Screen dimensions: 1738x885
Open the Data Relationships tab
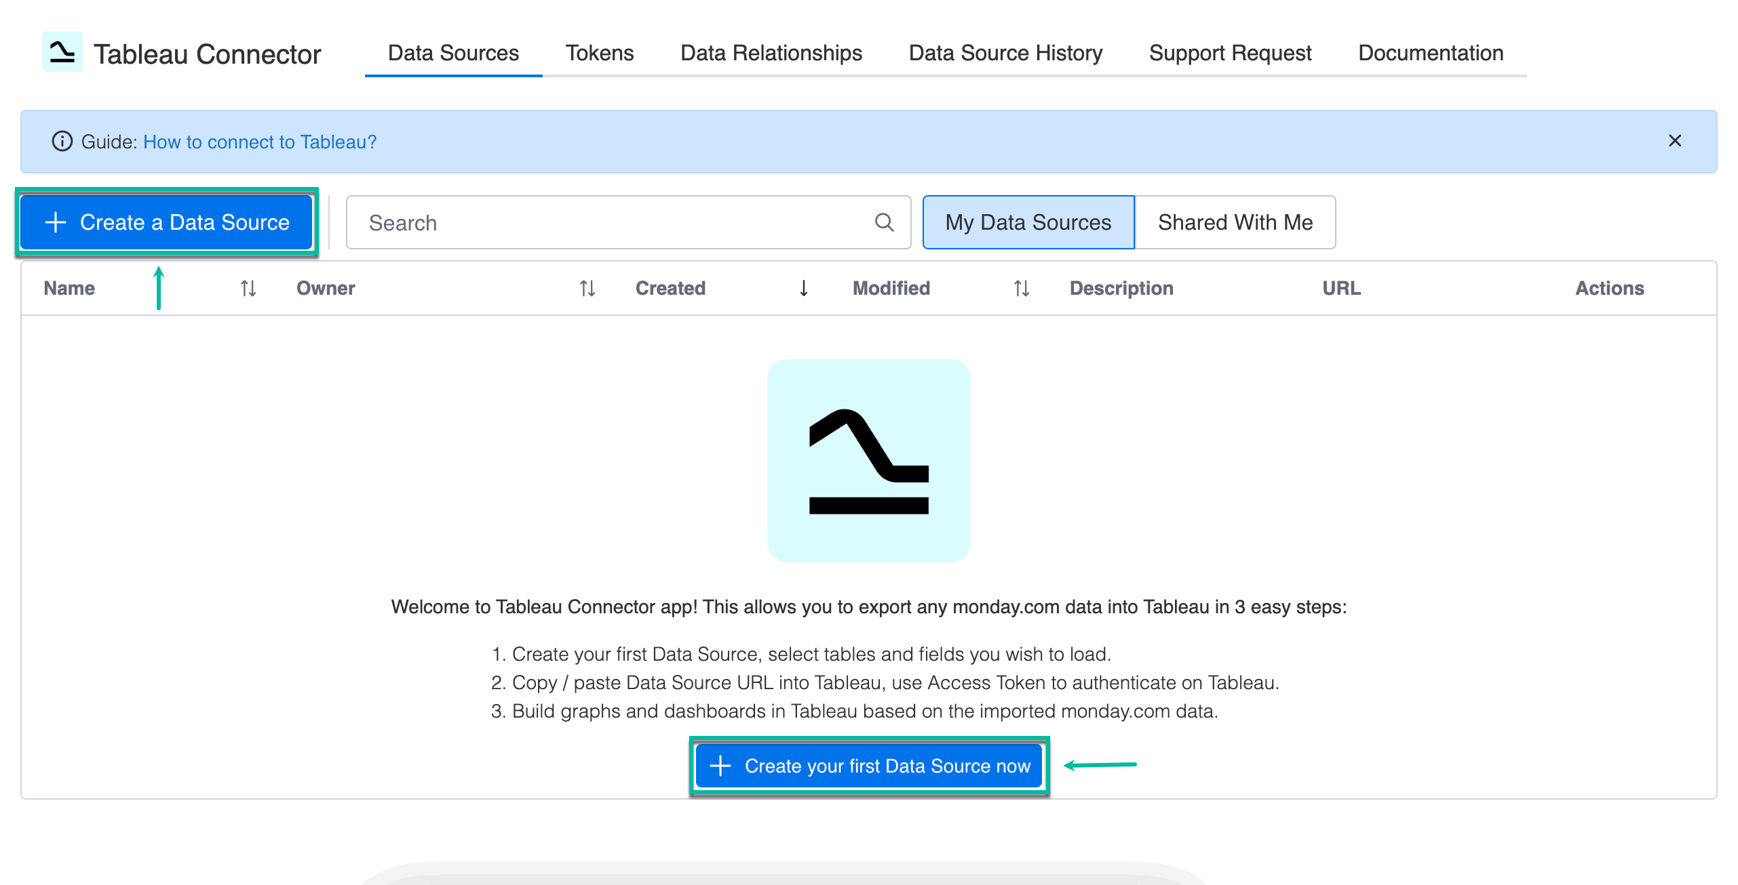coord(771,53)
